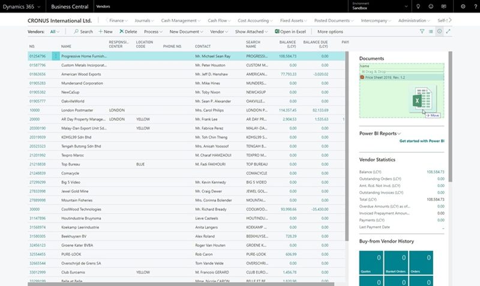Click the filter funnel icon

(422, 32)
